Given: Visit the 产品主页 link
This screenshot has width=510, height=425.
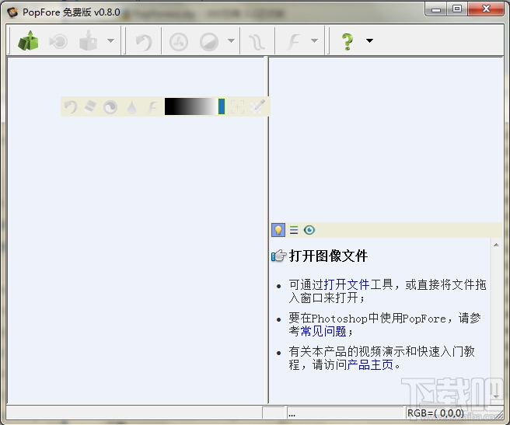Looking at the screenshot, I should tap(370, 364).
